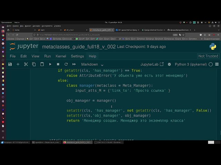Open the Jupyter File menu
221x165 pixels.
12,56
